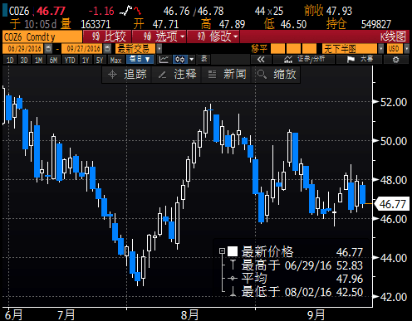The width and height of the screenshot is (412, 321).
Task: Open calendar picker beside start date
Action: coord(48,49)
